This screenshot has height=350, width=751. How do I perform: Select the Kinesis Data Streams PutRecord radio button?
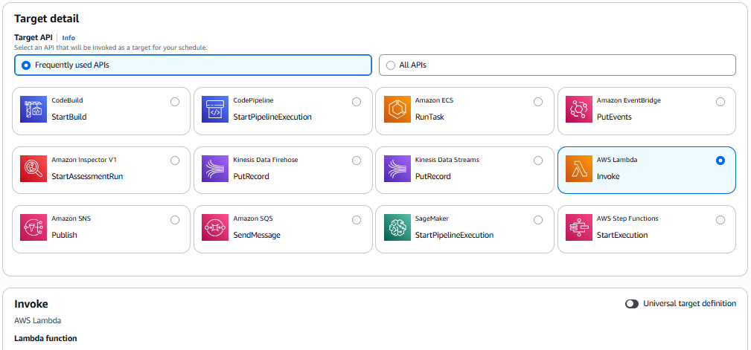click(538, 161)
